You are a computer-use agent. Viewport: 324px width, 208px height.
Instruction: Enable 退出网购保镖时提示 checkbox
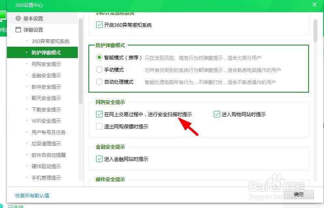click(x=99, y=126)
